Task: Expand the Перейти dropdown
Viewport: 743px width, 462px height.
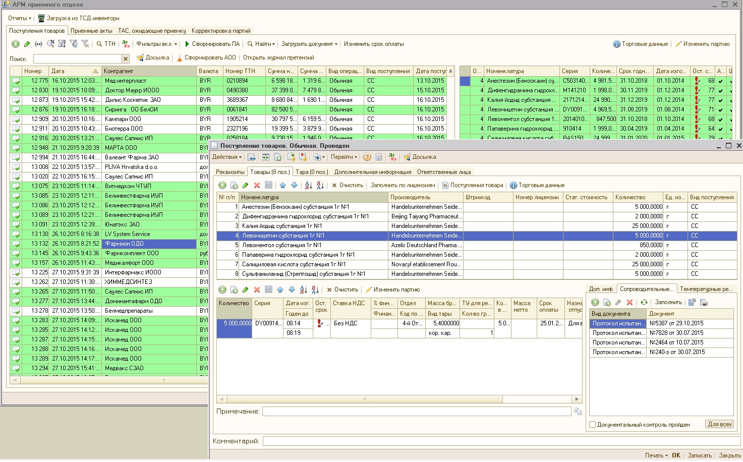Action: [x=344, y=157]
